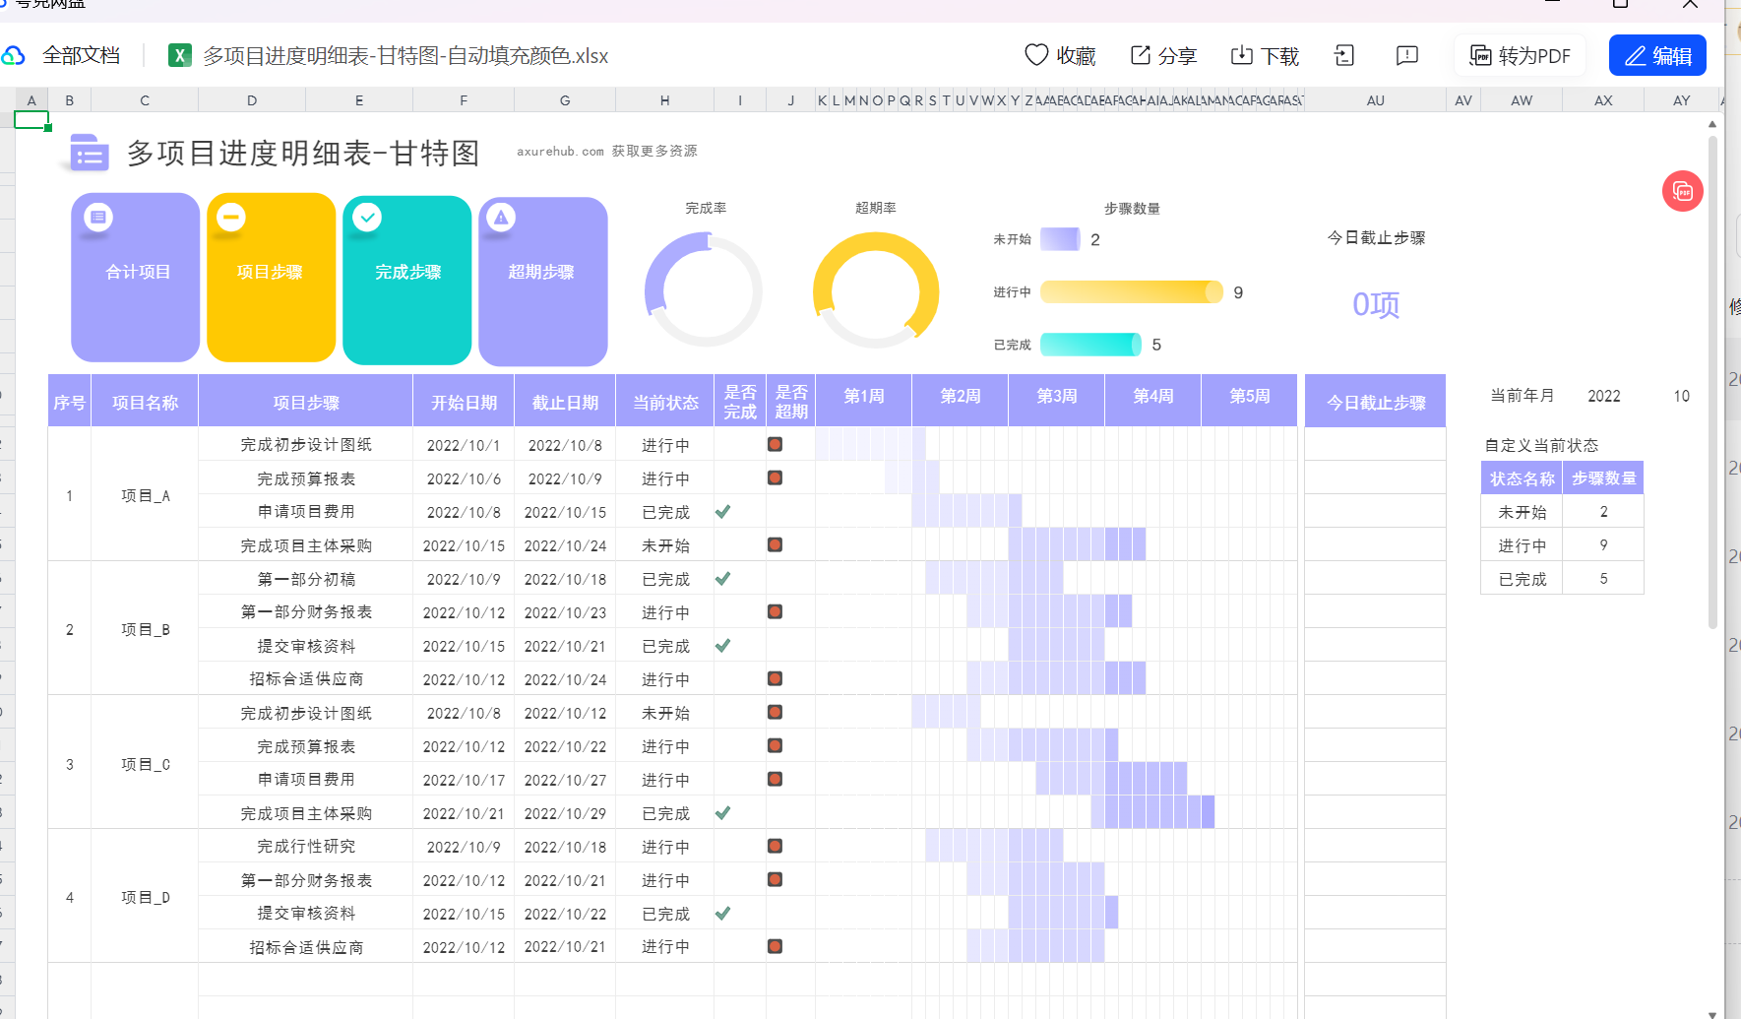Click completed checkmark for 提交审核资料 2022/10/21 row
Screen dimensions: 1741x1019
[x=722, y=646]
